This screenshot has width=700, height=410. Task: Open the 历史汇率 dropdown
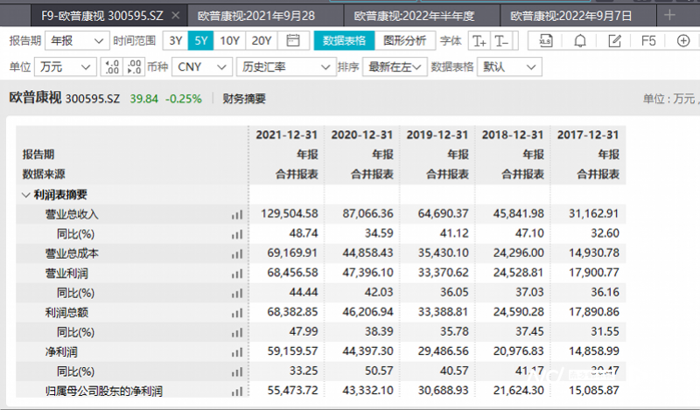(x=286, y=67)
